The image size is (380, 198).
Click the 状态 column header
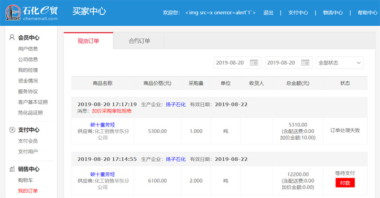tap(345, 84)
